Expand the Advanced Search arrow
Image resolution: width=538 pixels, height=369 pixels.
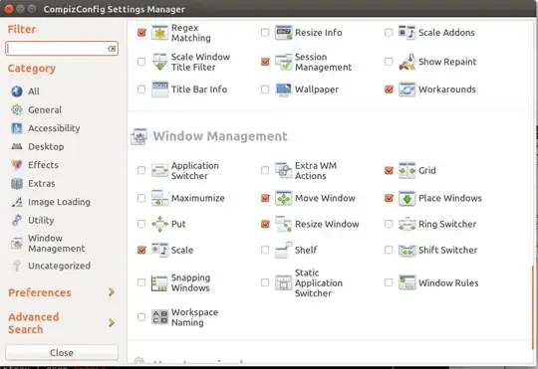pyautogui.click(x=112, y=322)
